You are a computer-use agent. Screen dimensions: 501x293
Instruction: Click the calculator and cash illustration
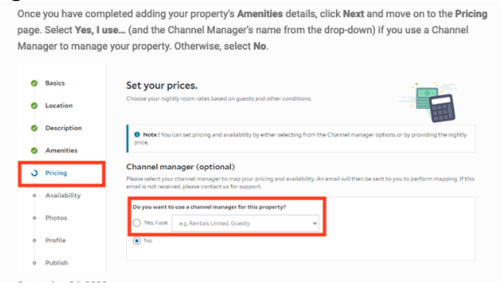pos(429,102)
